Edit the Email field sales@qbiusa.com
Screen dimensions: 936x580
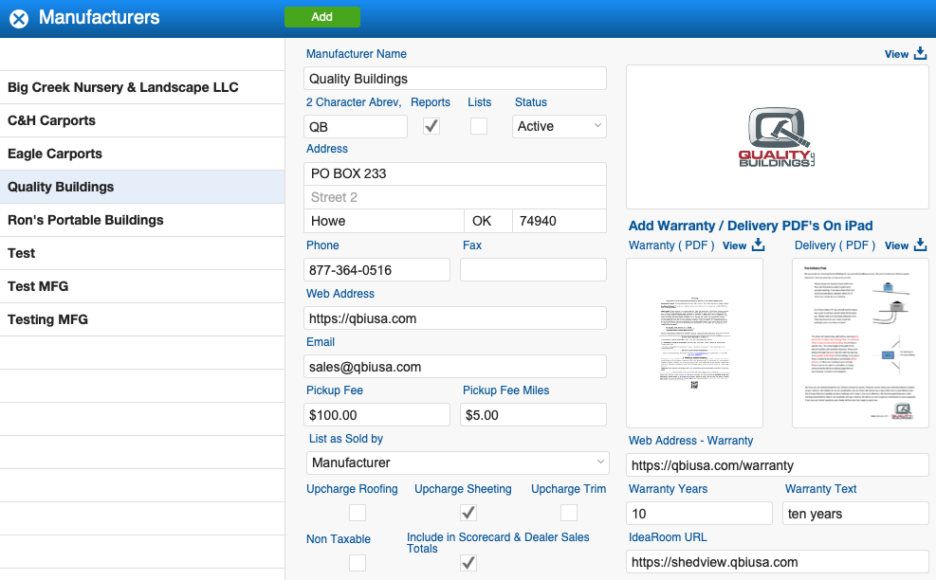point(455,367)
